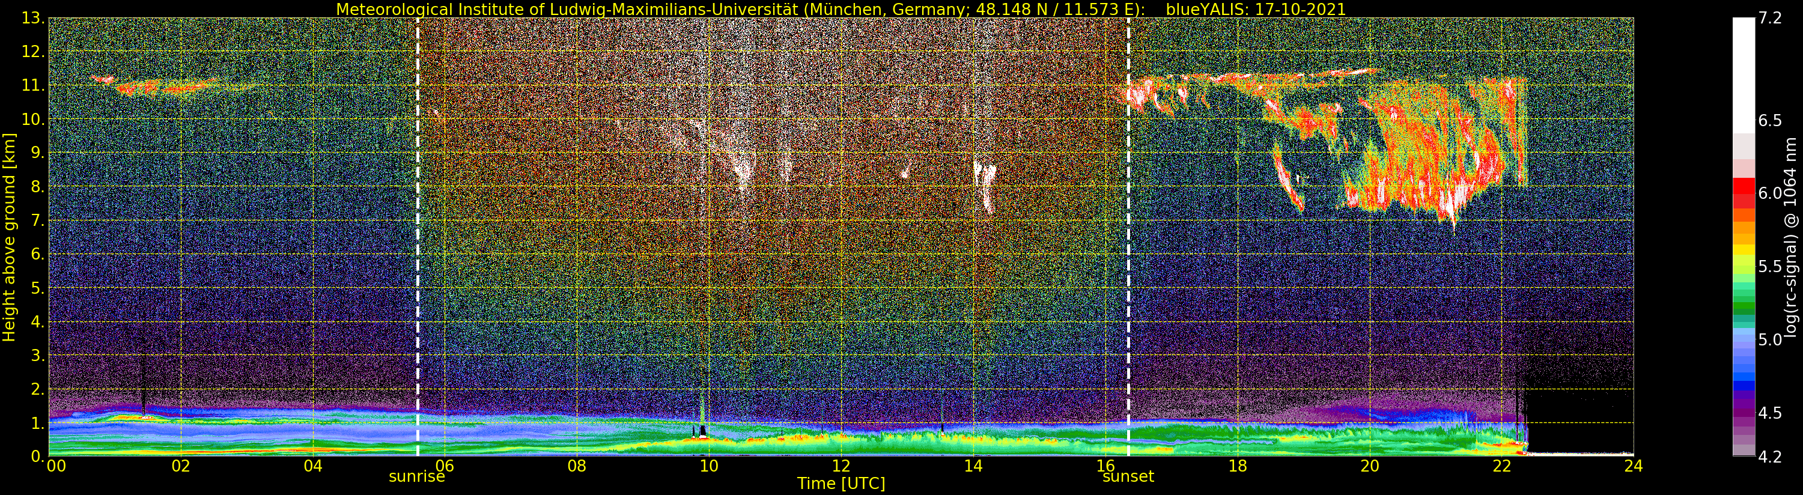The width and height of the screenshot is (1803, 495).
Task: Click the white top segment of the colorbar
Action: point(1744,75)
